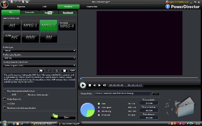Click the Time remaining value field
This screenshot has height=126, width=202.
149,111
